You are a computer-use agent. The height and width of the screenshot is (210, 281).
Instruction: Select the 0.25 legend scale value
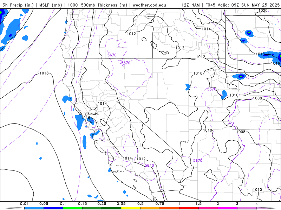point(102,204)
